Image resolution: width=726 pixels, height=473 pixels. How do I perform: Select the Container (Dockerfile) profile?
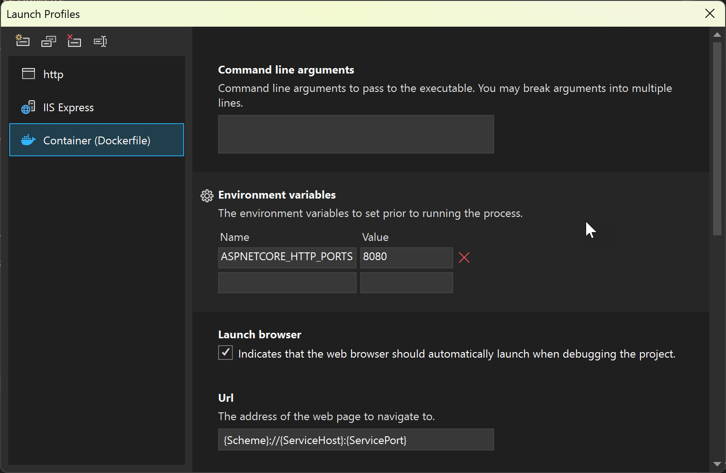pos(97,140)
